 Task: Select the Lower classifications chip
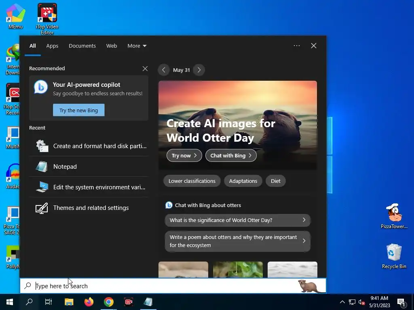192,181
